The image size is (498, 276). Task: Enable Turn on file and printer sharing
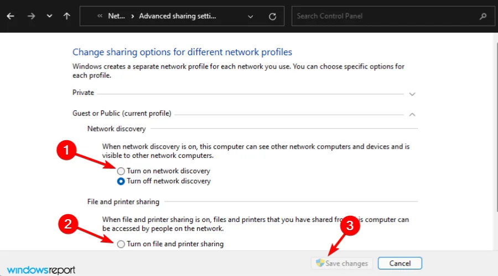coord(121,244)
